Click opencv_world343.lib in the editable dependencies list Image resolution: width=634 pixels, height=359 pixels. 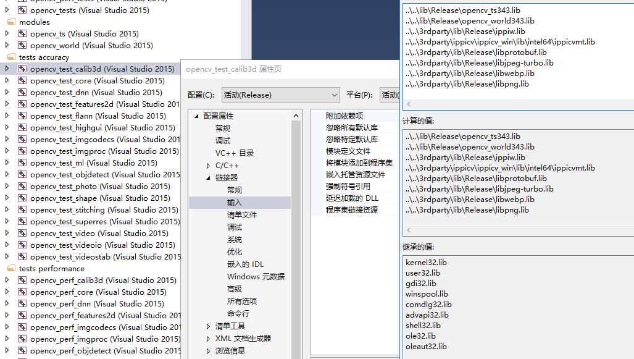click(x=470, y=20)
